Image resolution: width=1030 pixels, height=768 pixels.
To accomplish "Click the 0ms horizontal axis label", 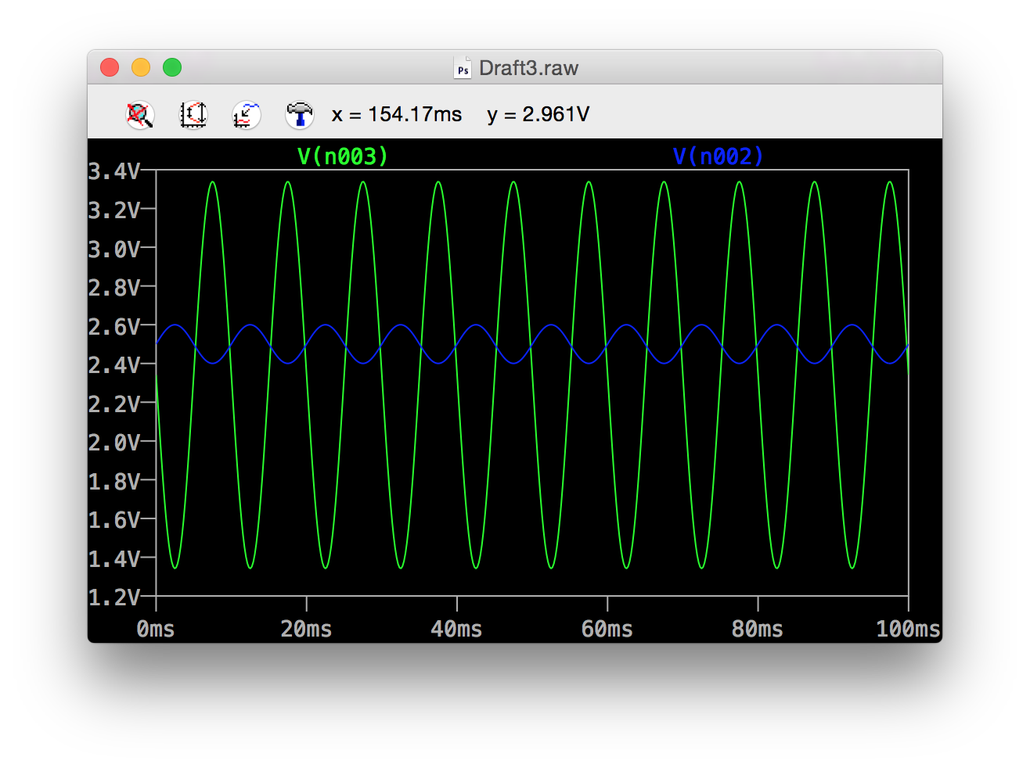I will (x=156, y=629).
